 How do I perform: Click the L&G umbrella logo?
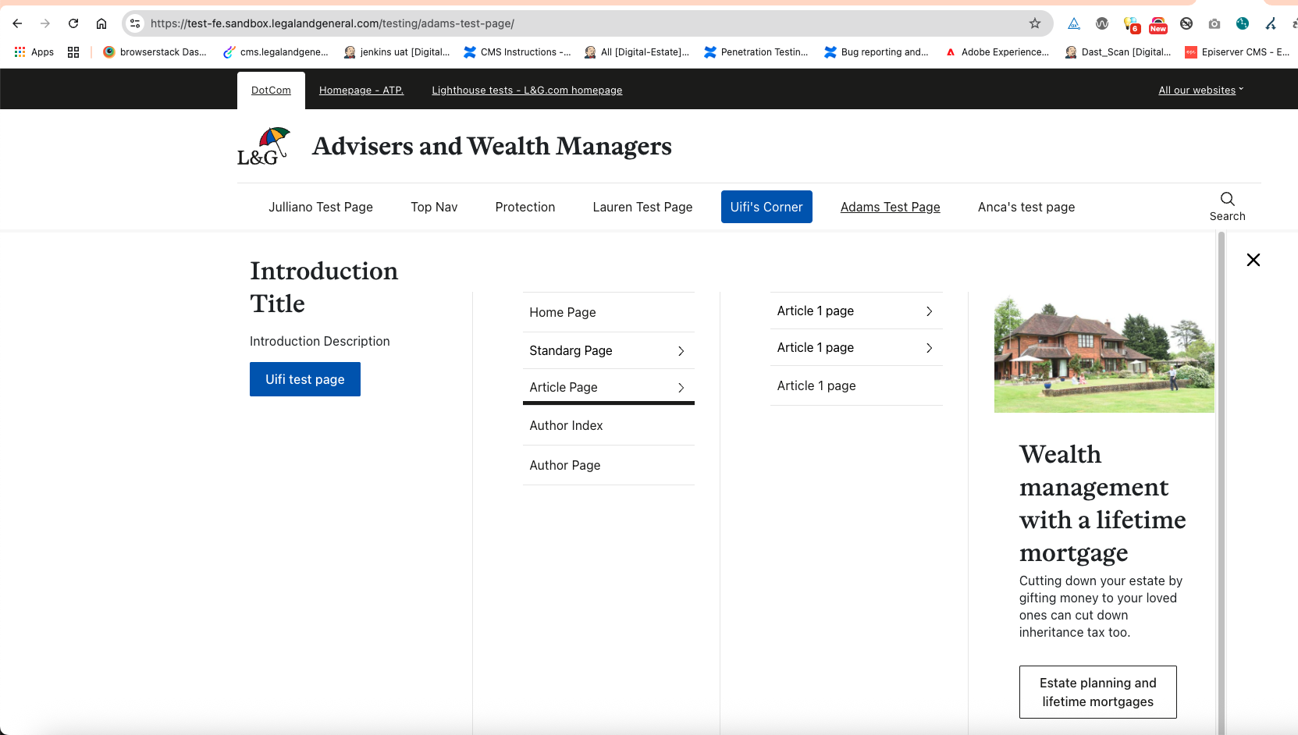tap(264, 147)
